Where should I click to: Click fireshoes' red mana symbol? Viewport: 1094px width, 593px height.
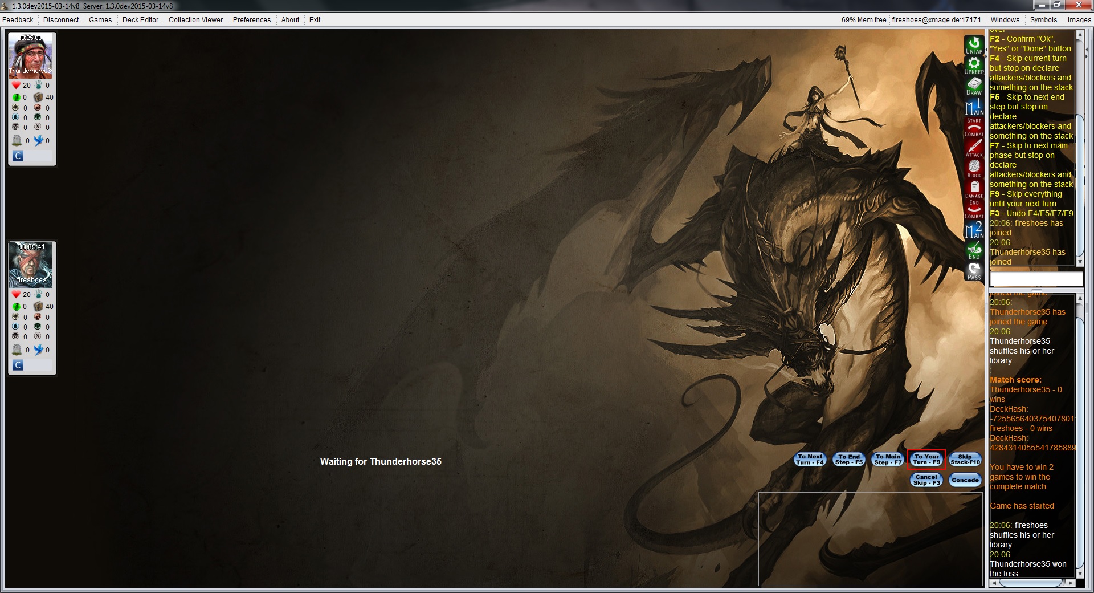coord(38,317)
